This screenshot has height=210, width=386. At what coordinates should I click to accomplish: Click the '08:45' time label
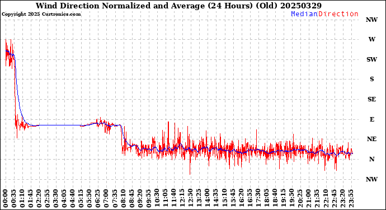131,198
